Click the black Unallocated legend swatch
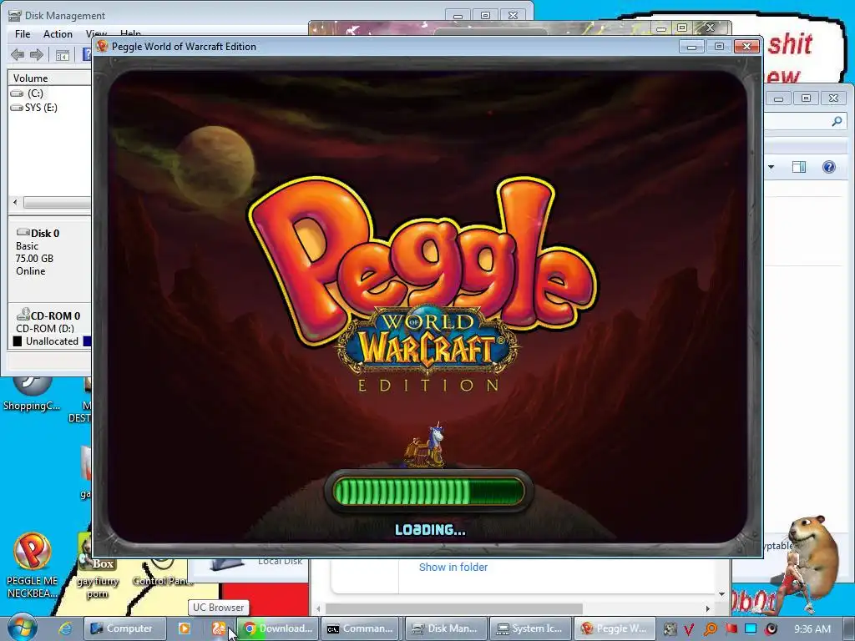855x641 pixels. click(x=18, y=341)
